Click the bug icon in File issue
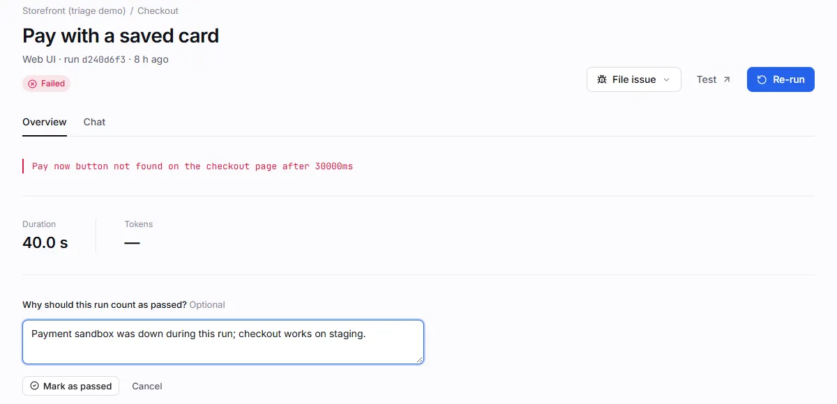The height and width of the screenshot is (404, 837). point(601,79)
